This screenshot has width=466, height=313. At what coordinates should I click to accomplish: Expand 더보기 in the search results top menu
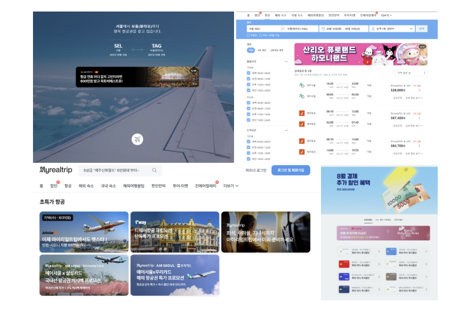click(x=386, y=16)
